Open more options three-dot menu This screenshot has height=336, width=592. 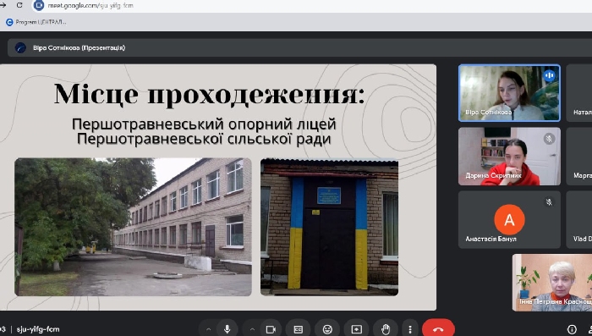tap(410, 329)
